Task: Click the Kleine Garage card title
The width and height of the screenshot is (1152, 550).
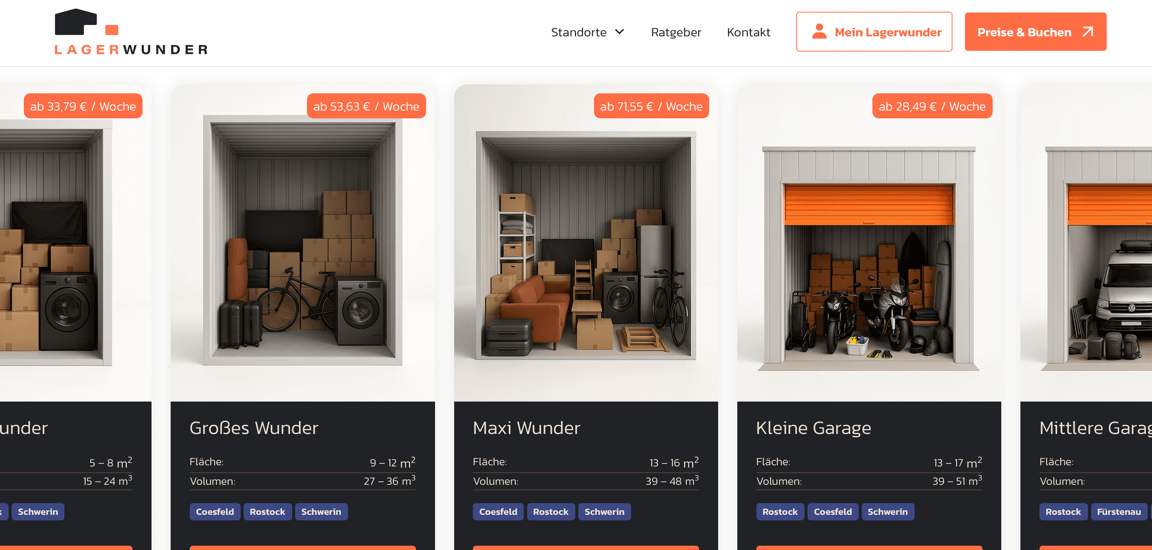Action: coord(813,428)
